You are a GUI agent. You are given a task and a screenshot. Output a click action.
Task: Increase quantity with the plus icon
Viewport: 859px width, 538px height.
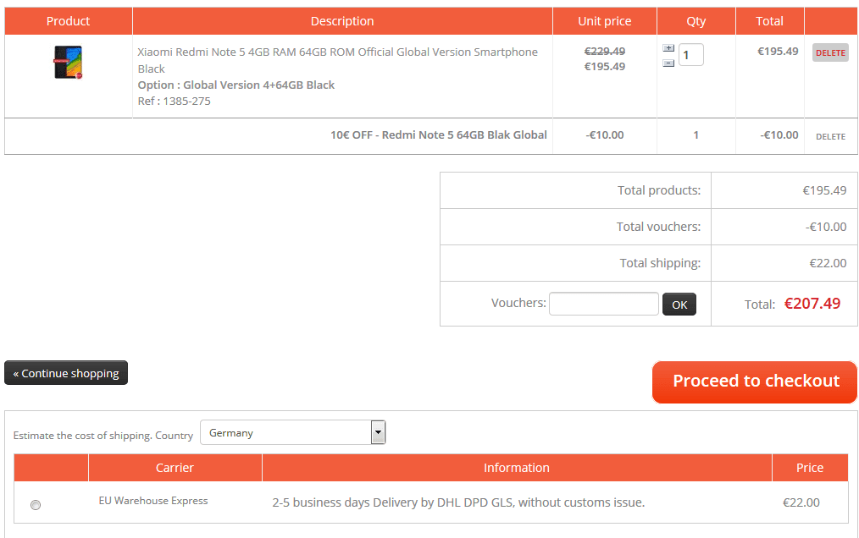(x=668, y=48)
